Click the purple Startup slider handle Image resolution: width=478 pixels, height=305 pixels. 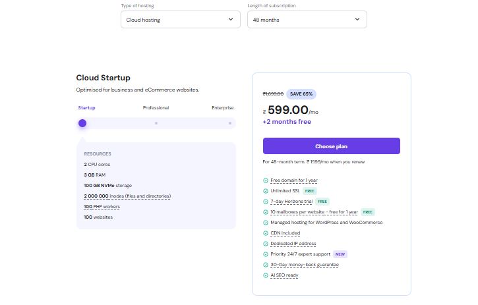[82, 123]
